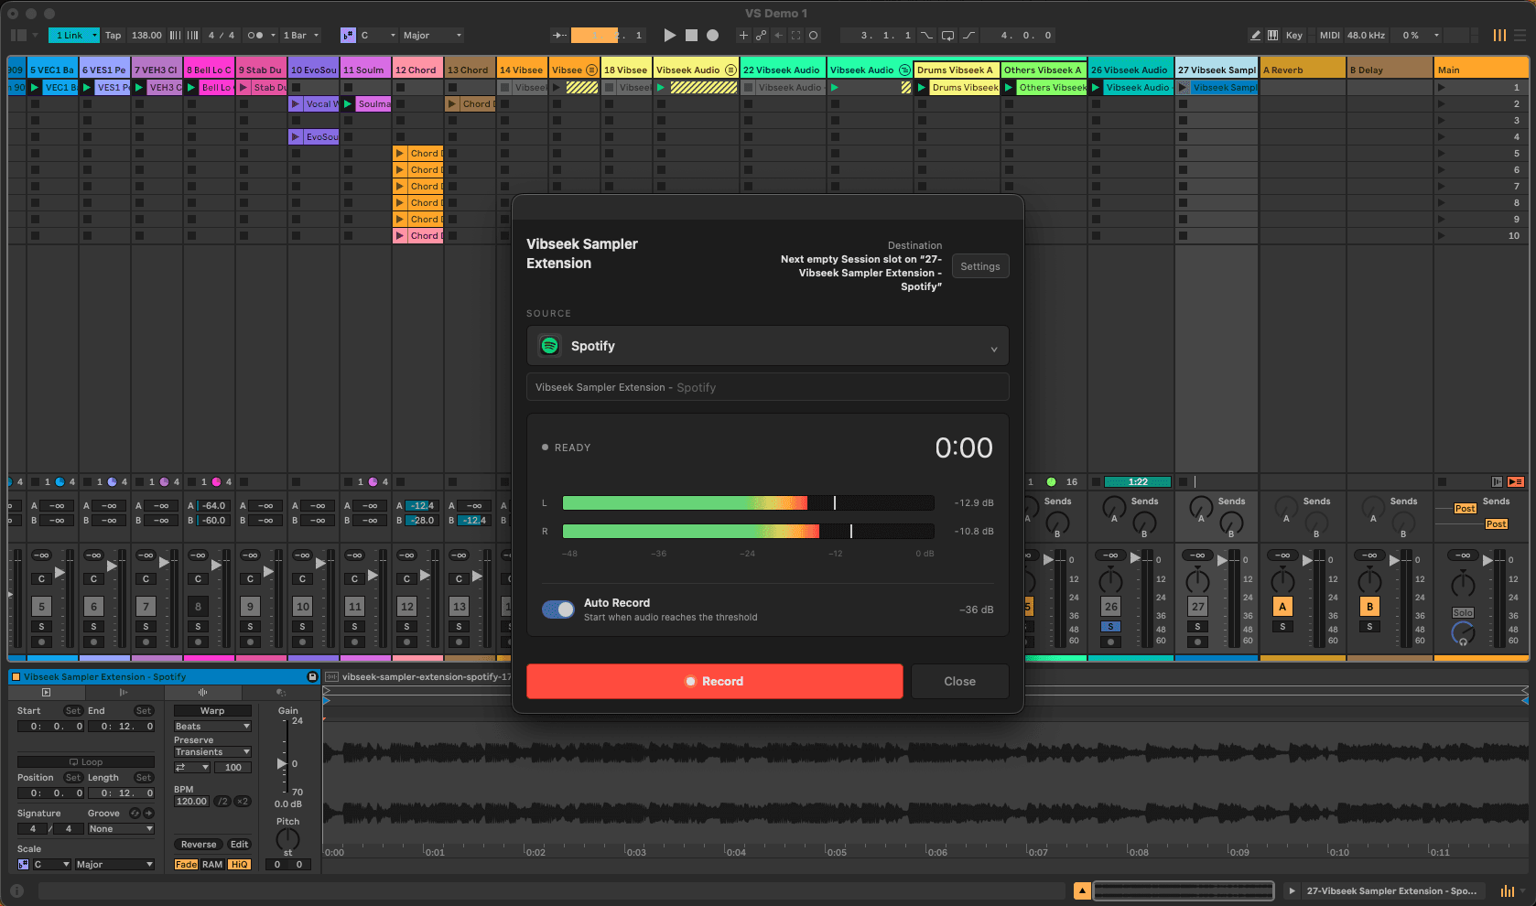Open the clip Audio waveform tab icon

tap(203, 693)
